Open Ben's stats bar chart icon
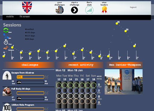Viewport: 154px width, 111px height. (x=89, y=10)
